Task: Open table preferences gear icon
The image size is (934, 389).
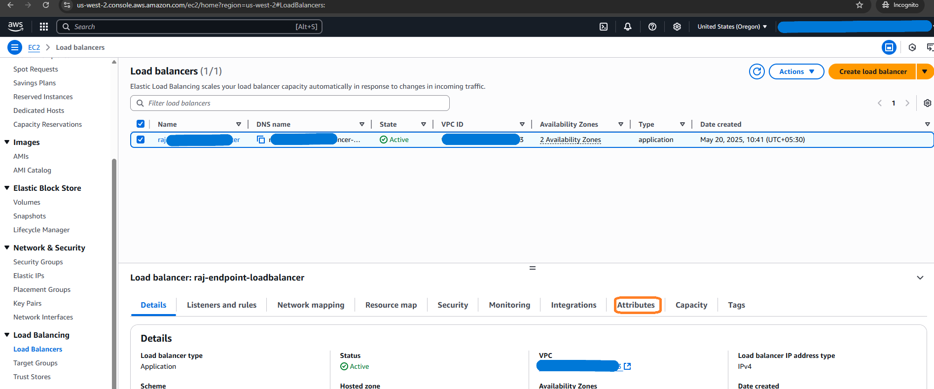Action: 927,103
